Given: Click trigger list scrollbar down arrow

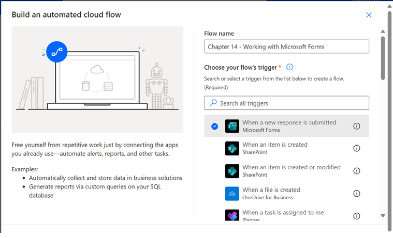Looking at the screenshot, I should tap(383, 216).
